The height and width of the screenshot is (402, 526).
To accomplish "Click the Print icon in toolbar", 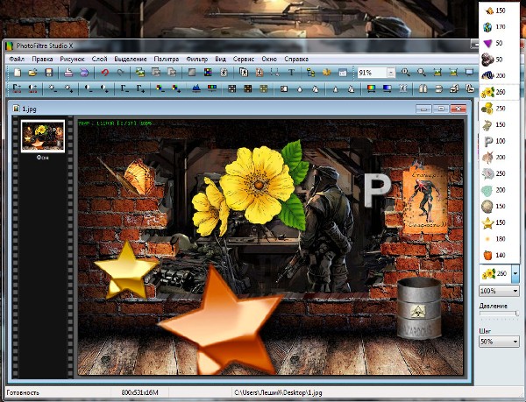I will click(x=69, y=72).
